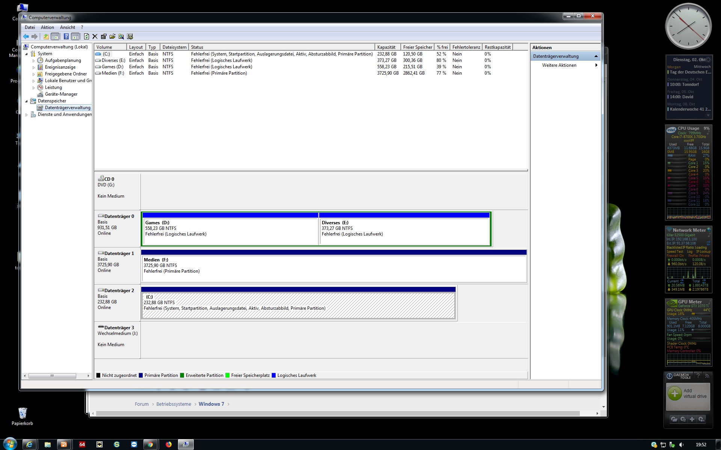721x450 pixels.
Task: Collapse the Datenträgerverwaltung actions section
Action: [x=596, y=56]
